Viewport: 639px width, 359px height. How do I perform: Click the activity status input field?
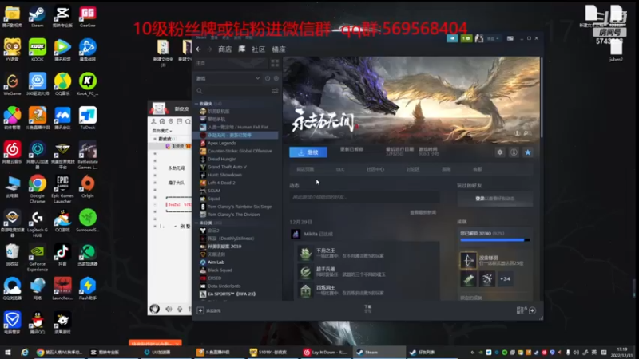click(365, 197)
